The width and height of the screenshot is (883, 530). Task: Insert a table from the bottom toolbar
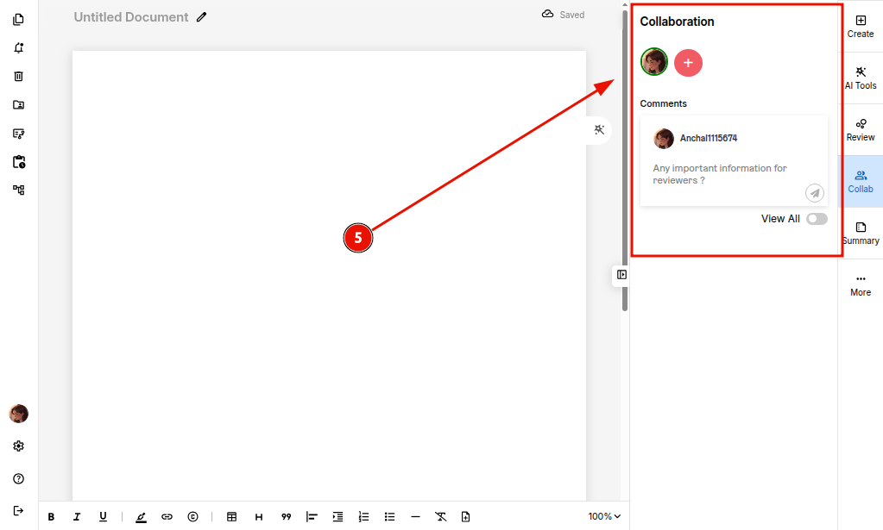pyautogui.click(x=231, y=516)
